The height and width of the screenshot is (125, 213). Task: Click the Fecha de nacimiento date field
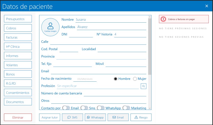[85, 79]
